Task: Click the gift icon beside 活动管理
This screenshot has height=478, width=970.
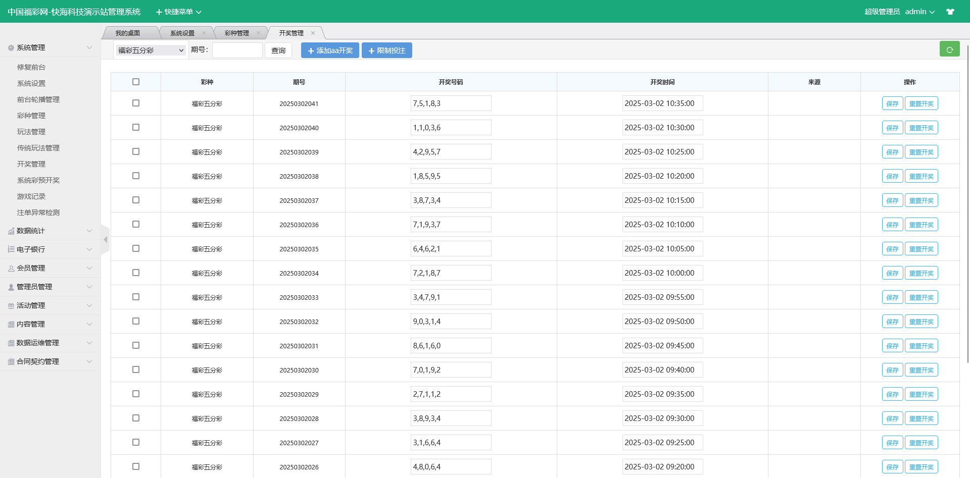Action: pyautogui.click(x=11, y=306)
